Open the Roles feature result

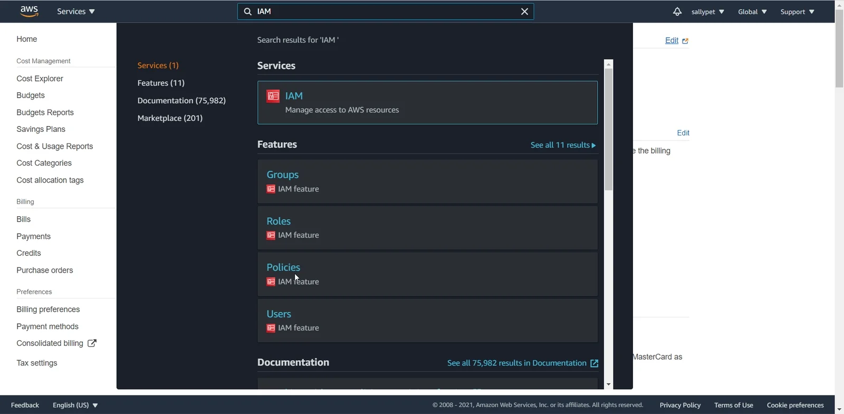pyautogui.click(x=427, y=228)
